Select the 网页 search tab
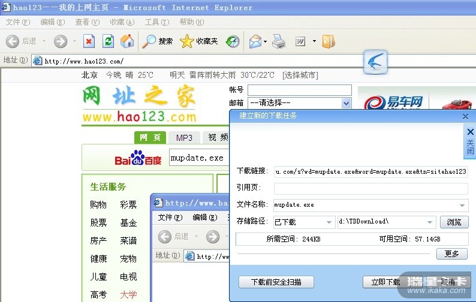The height and width of the screenshot is (302, 476). (150, 137)
